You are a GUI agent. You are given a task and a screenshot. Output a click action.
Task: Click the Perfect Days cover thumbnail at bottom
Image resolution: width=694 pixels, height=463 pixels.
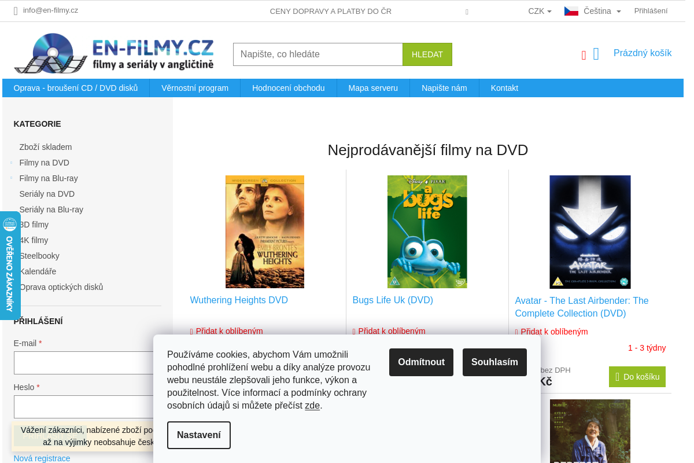coord(590,431)
